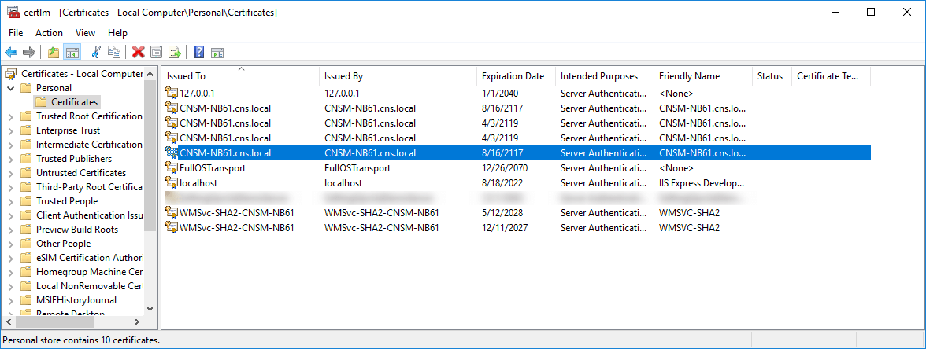Image resolution: width=926 pixels, height=349 pixels.
Task: Click the Certificate Te... column header
Action: coord(831,76)
